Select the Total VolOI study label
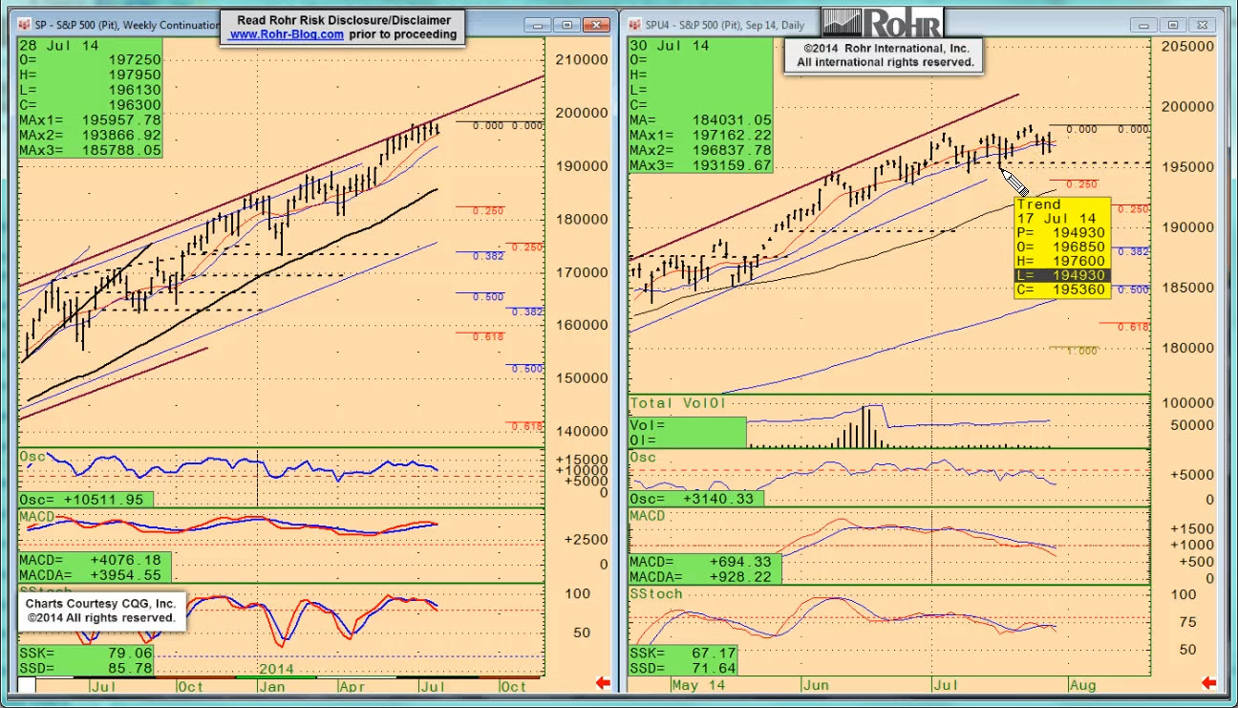1238x708 pixels. (678, 404)
